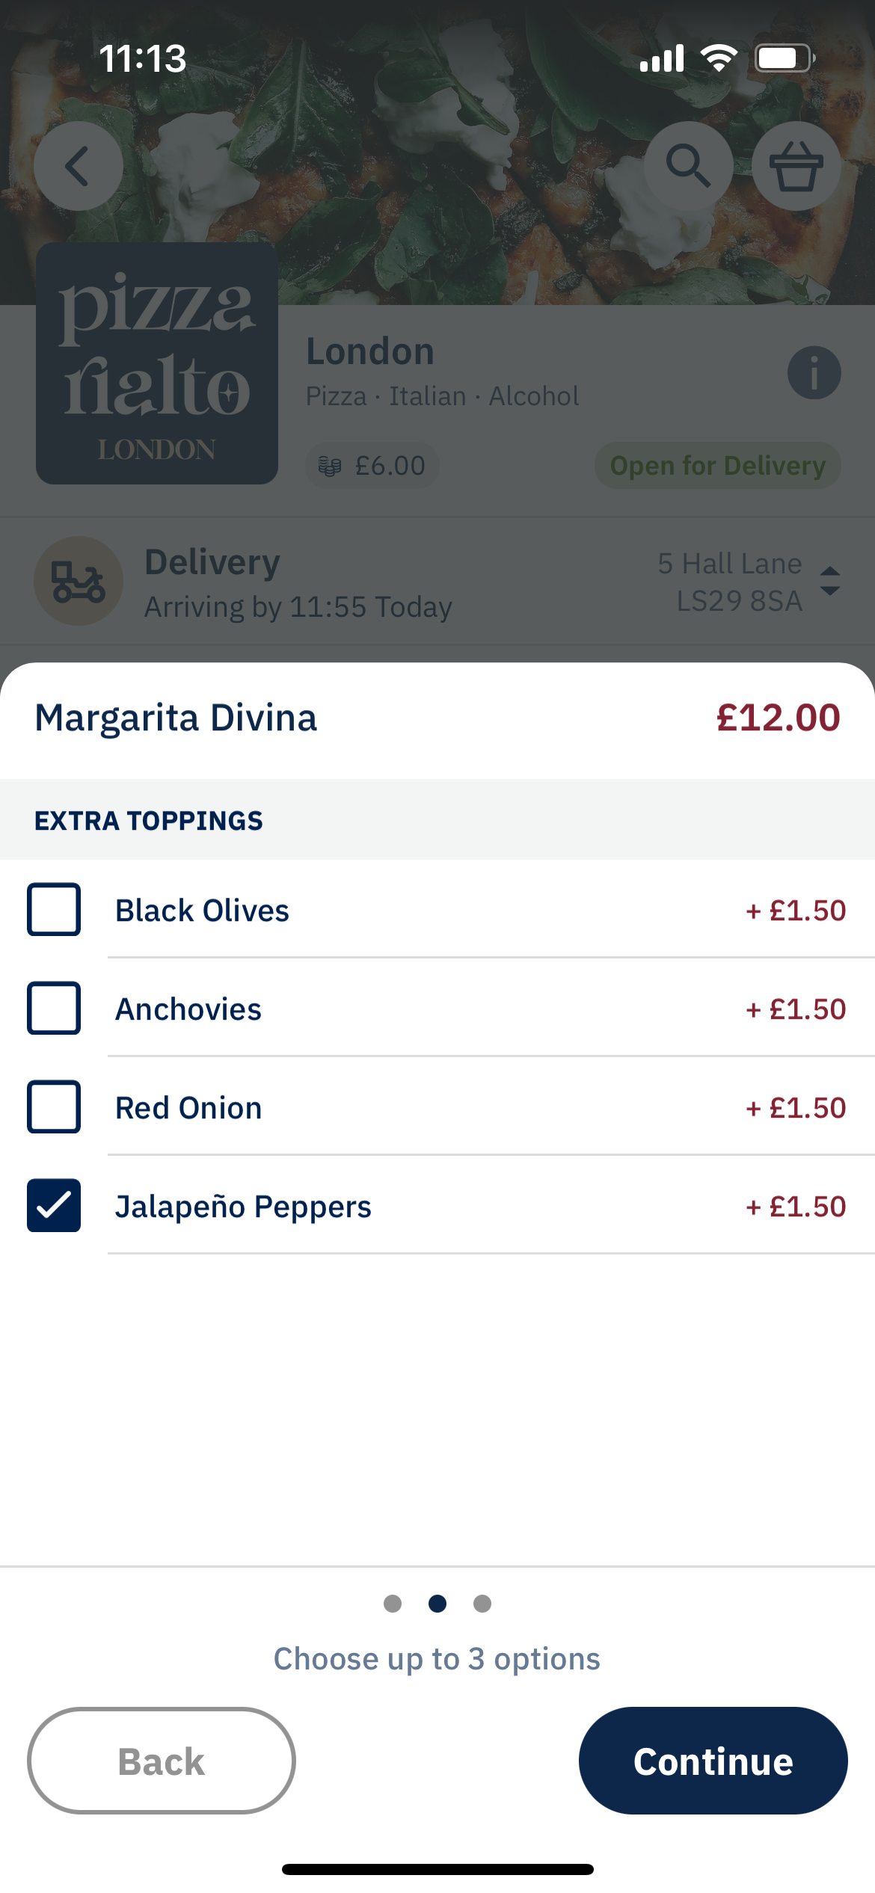Tap the coins minimum order icon

[x=330, y=467]
